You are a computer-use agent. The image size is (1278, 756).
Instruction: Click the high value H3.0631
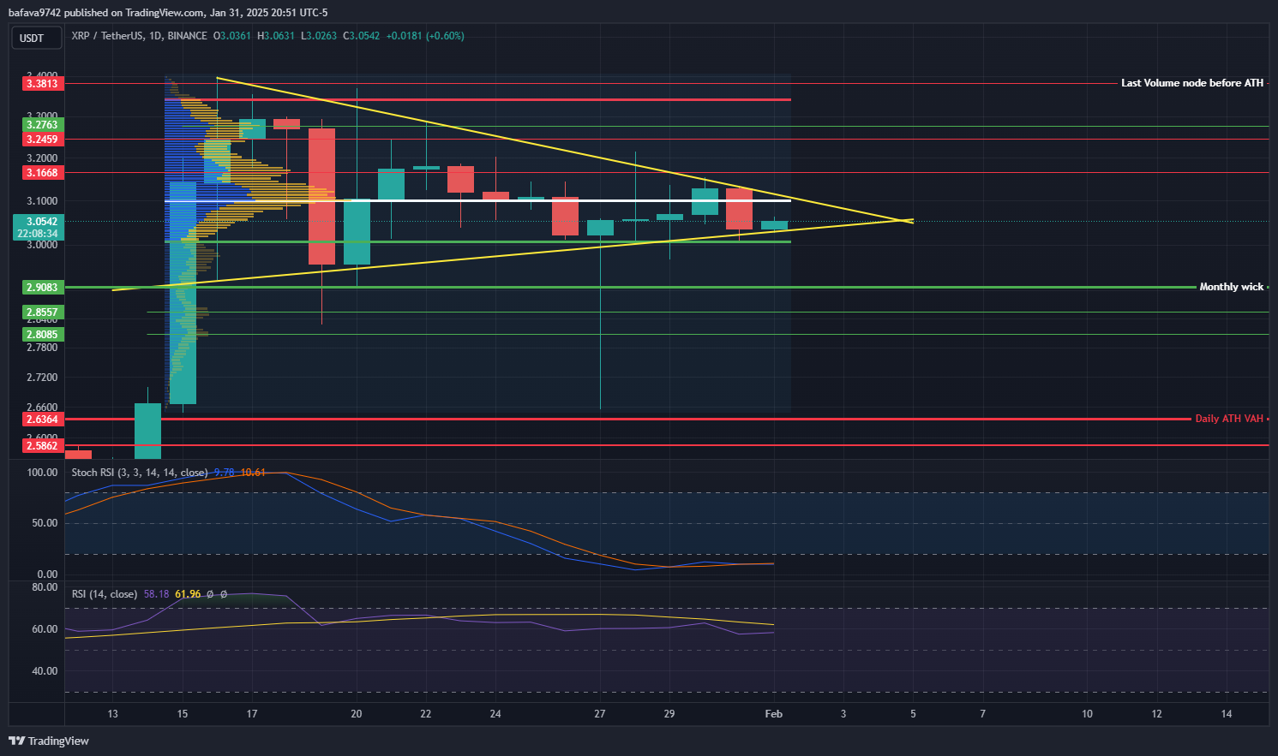(276, 36)
